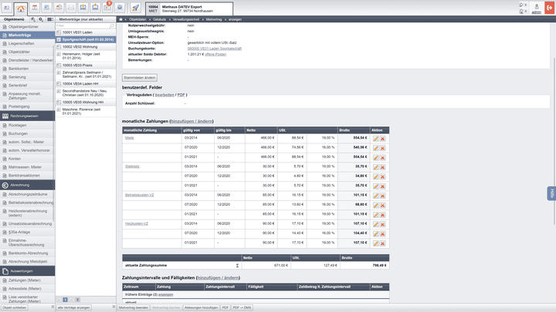556x312 pixels.
Task: Open the toolbar icon with red notification badge
Action: click(107, 8)
